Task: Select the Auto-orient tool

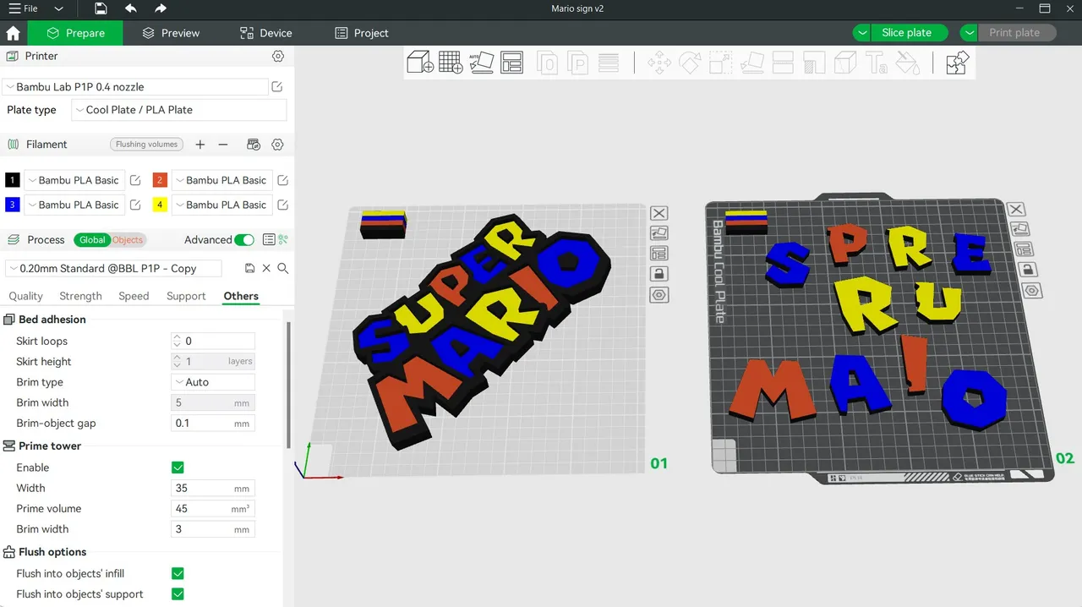Action: tap(481, 62)
